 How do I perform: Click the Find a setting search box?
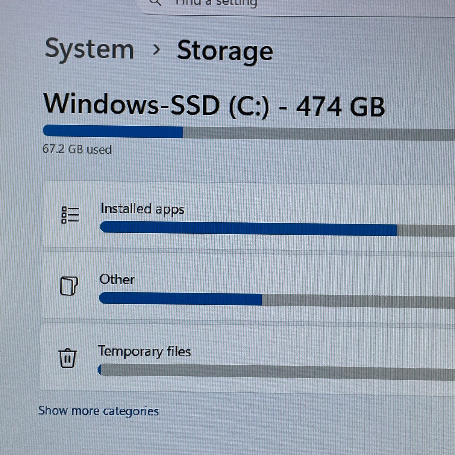click(x=283, y=4)
